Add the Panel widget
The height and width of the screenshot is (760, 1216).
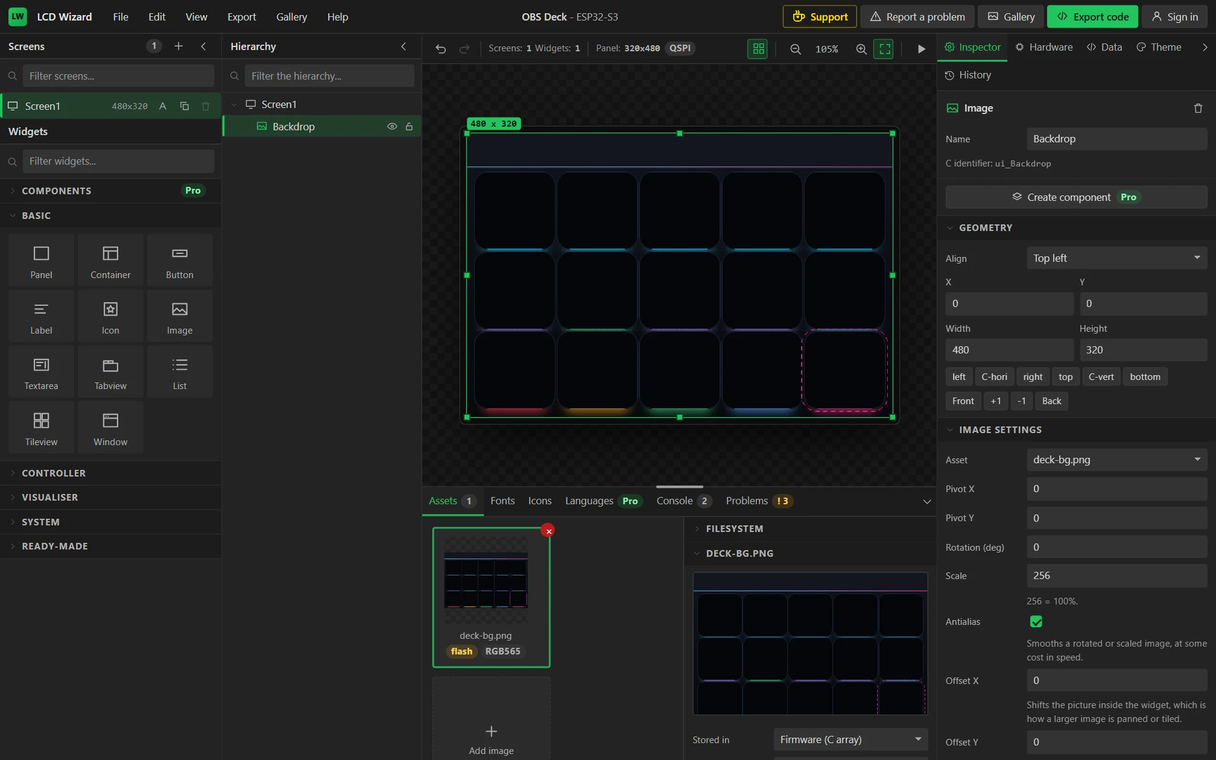41,261
